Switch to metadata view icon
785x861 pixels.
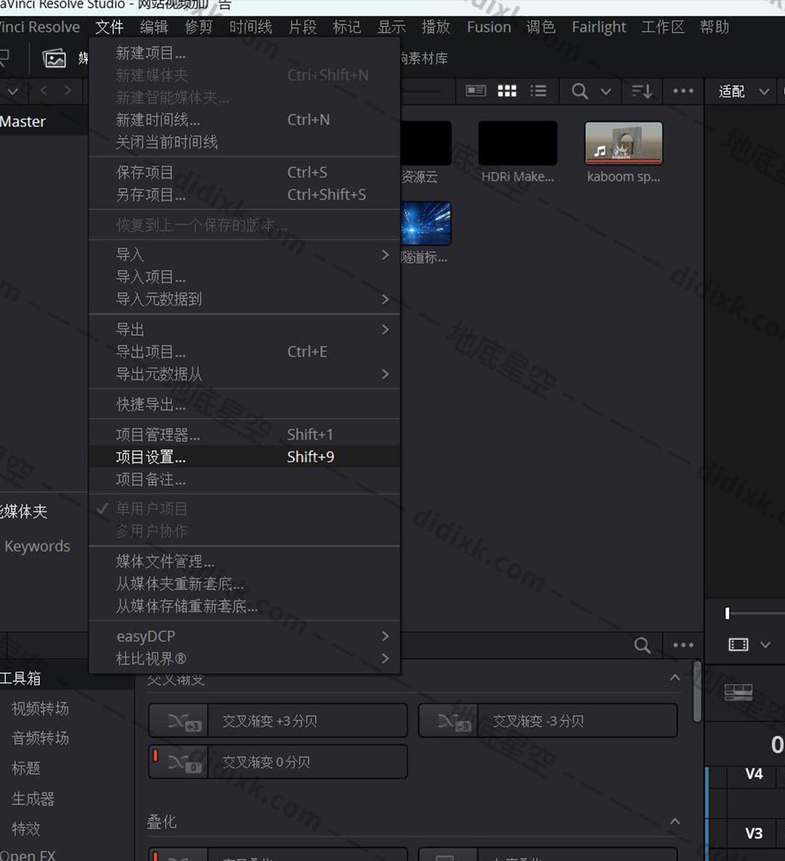[x=476, y=91]
